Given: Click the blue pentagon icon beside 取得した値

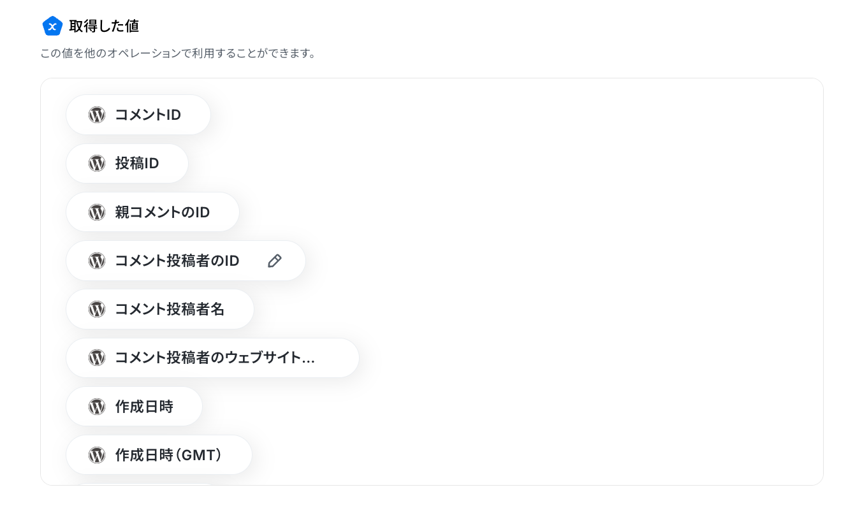Looking at the screenshot, I should coord(52,26).
